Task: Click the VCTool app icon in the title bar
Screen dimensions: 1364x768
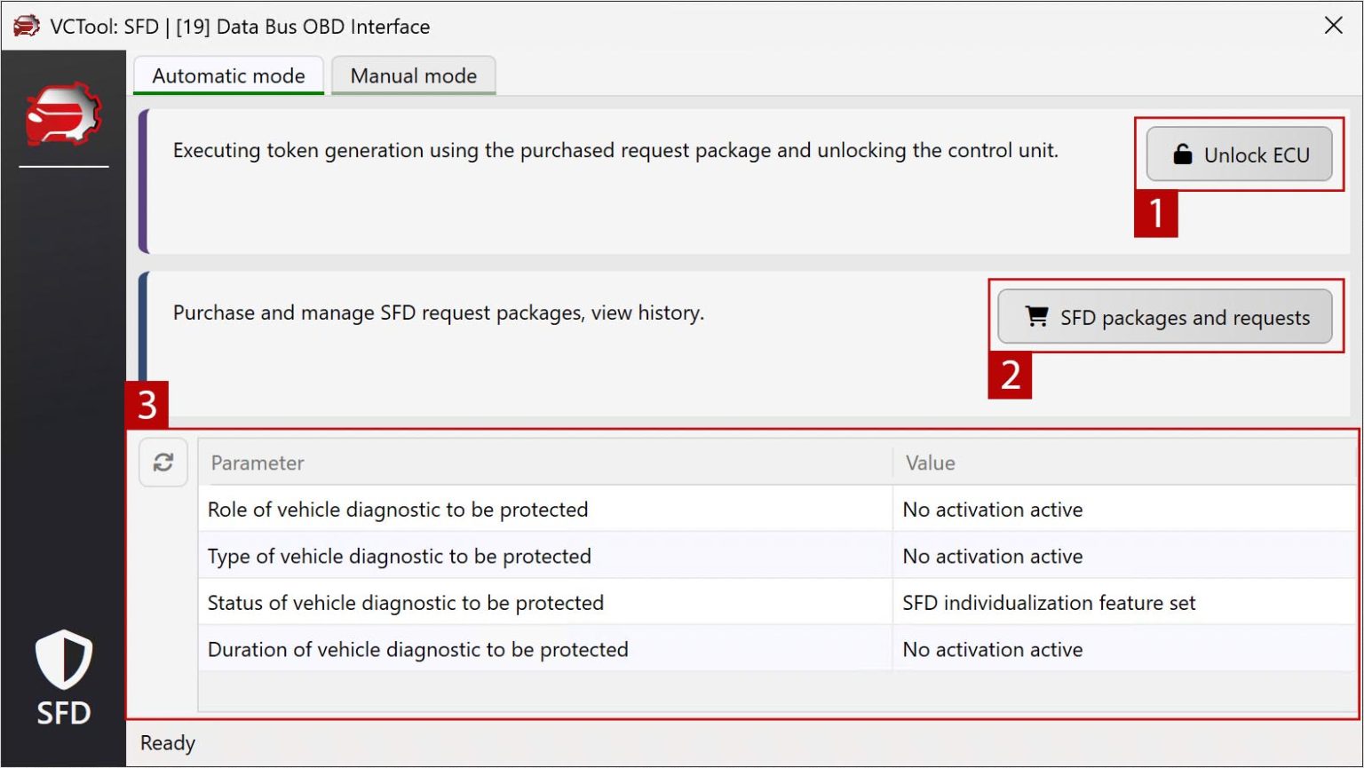Action: coord(27,27)
